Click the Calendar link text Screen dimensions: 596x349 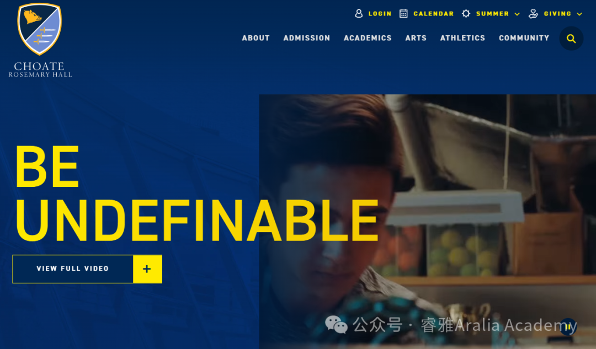[x=434, y=14]
